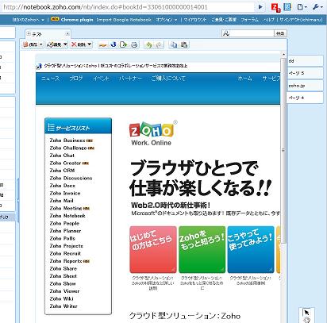Click the copy icon
Viewport: 327px width, 323px height.
174,44
